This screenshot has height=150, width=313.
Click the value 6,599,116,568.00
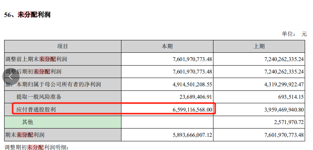point(192,110)
